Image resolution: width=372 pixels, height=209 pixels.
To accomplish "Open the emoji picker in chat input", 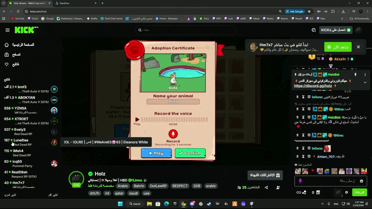I will pos(362,181).
